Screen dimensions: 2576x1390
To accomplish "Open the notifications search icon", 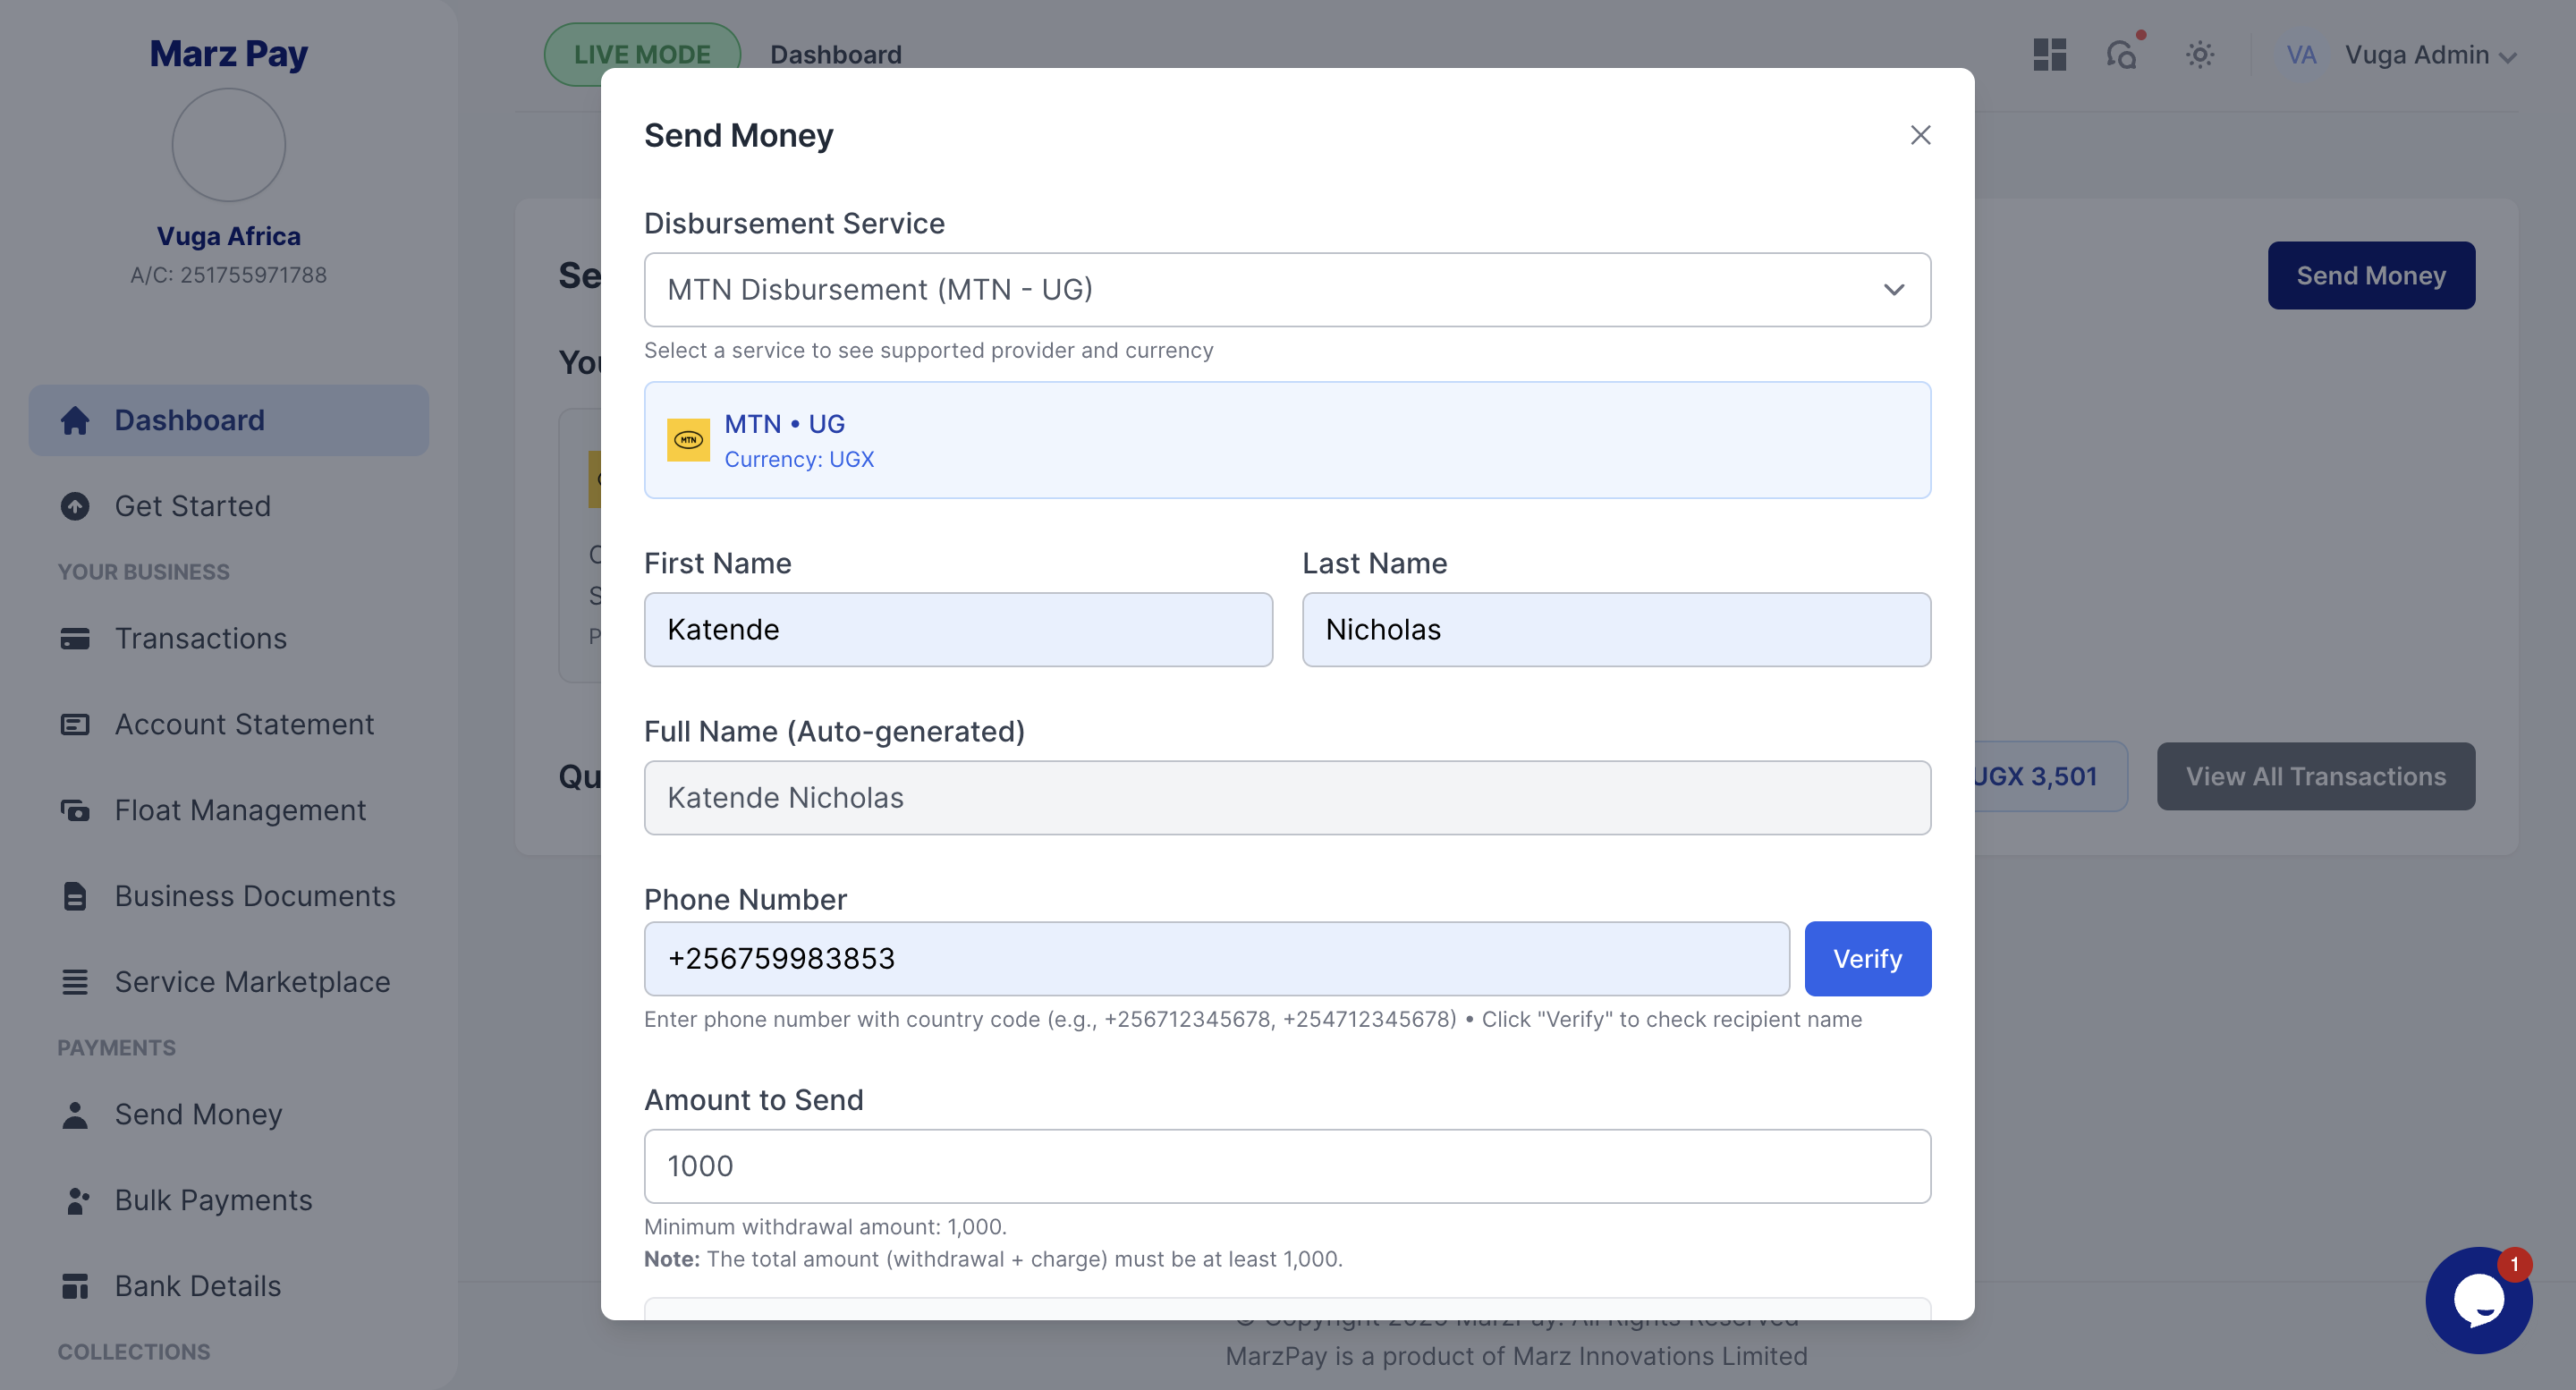I will tap(2122, 54).
